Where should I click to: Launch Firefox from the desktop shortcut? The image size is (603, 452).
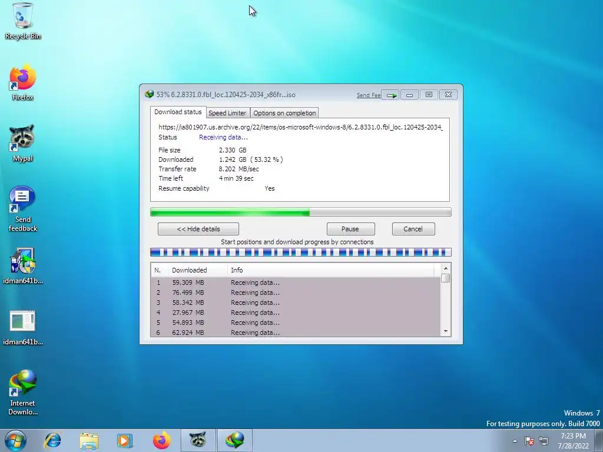[23, 82]
